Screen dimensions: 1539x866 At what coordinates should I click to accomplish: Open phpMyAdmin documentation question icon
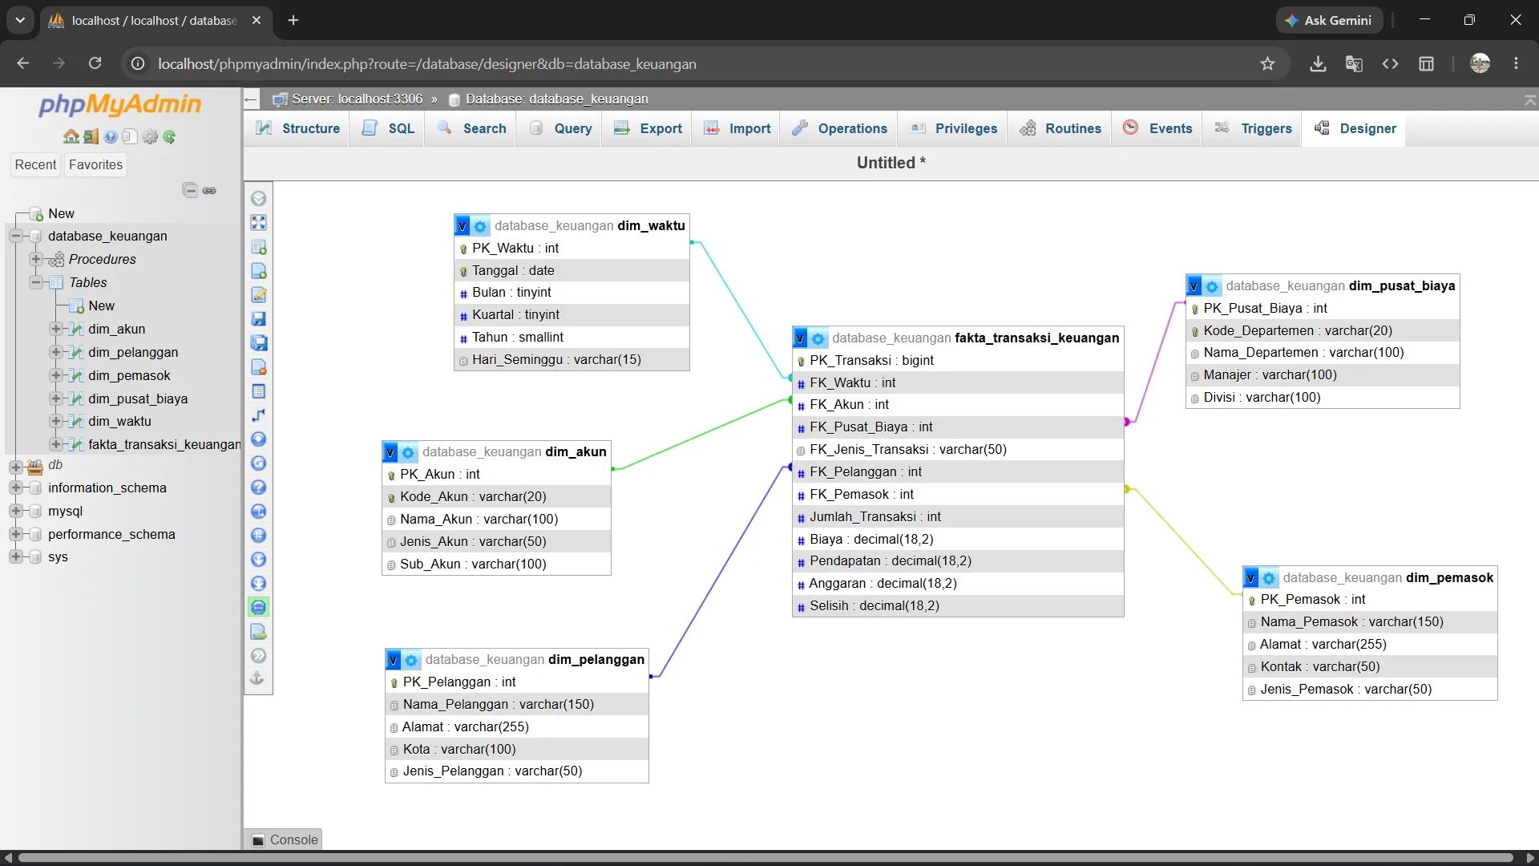111,137
